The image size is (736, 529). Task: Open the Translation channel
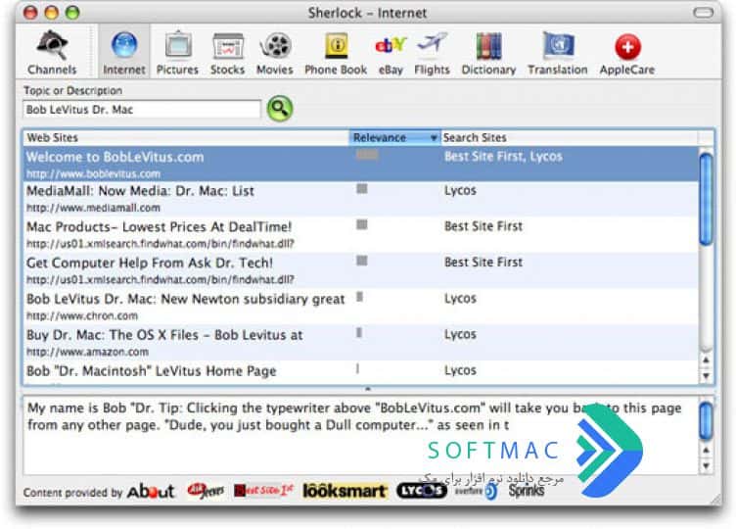point(558,53)
